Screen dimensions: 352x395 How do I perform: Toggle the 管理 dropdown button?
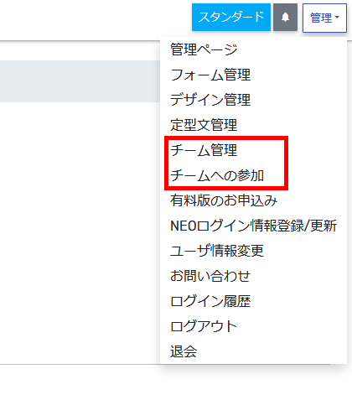tap(324, 18)
